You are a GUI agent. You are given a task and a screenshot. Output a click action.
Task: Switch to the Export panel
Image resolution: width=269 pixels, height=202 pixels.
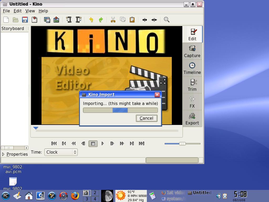pyautogui.click(x=192, y=119)
